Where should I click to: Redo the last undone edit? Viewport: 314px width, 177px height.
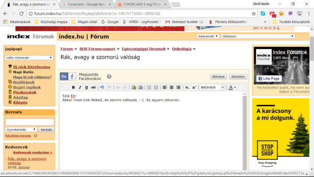pos(109,88)
